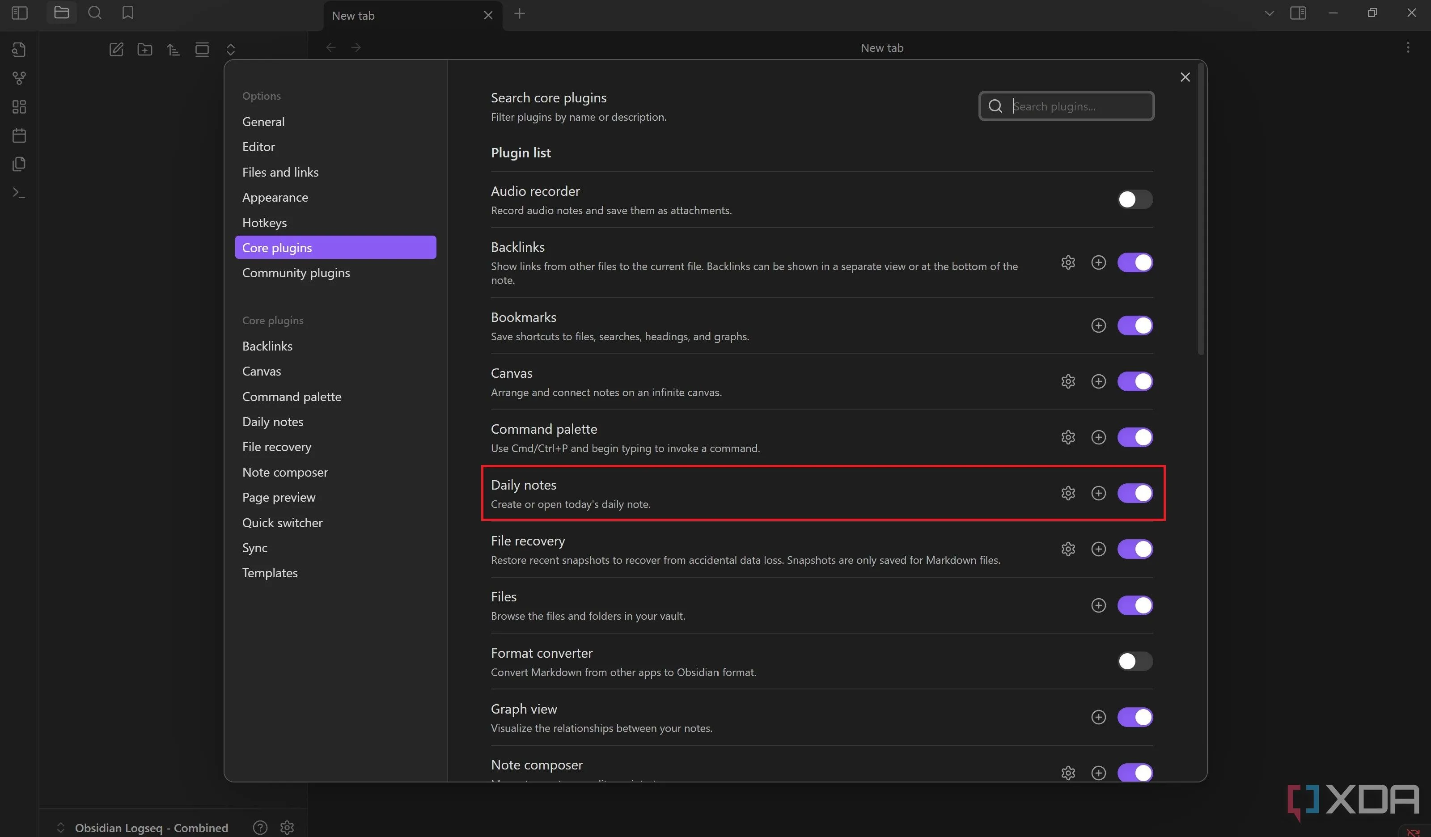Click auto-reveal current file icon
This screenshot has width=1431, height=837.
(202, 49)
